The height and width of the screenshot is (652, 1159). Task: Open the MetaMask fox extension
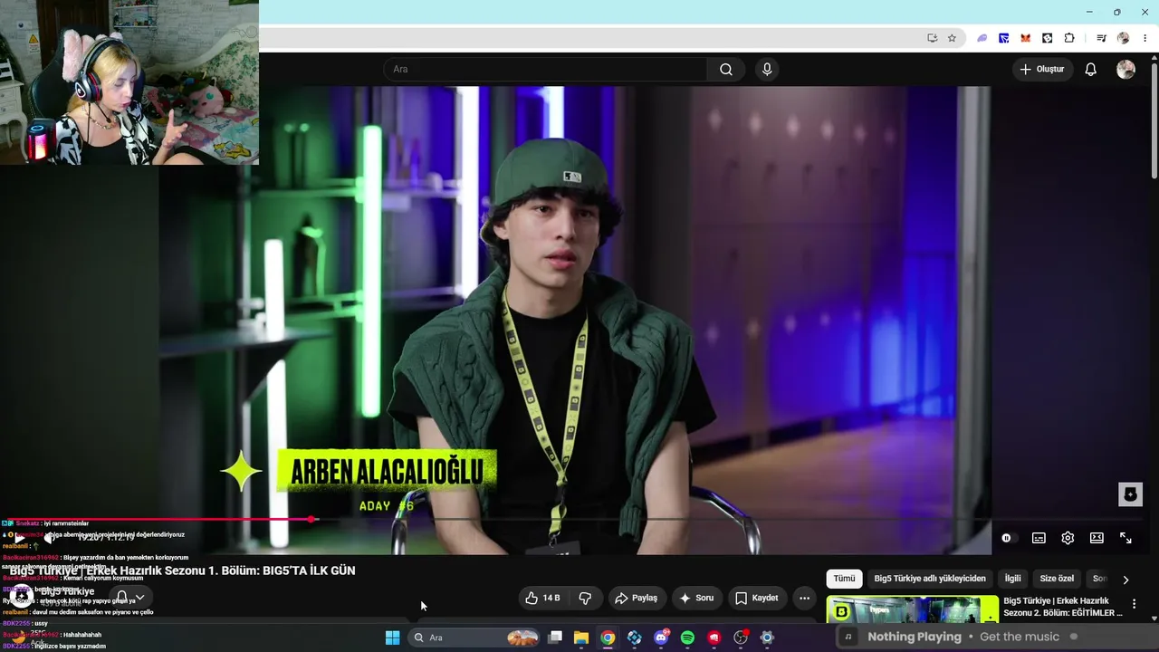tap(1026, 38)
